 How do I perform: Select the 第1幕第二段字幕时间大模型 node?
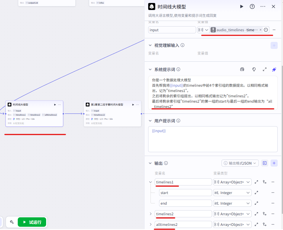click(112, 114)
